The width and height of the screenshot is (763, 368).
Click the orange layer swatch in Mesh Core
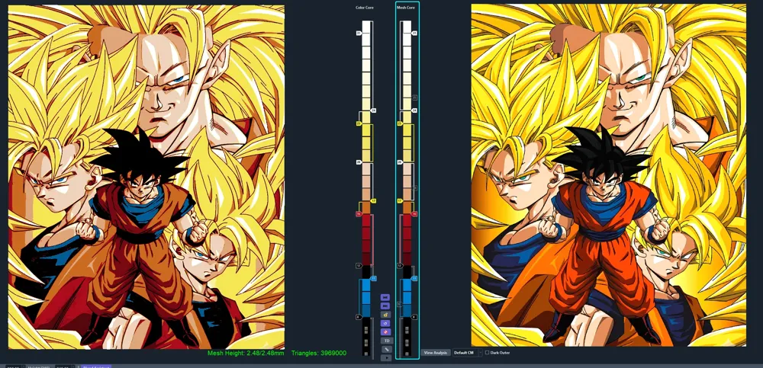tap(407, 207)
